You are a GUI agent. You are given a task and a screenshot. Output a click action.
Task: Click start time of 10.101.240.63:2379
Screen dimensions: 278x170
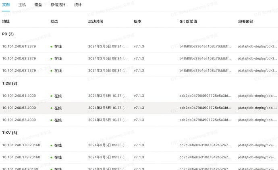pos(107,70)
